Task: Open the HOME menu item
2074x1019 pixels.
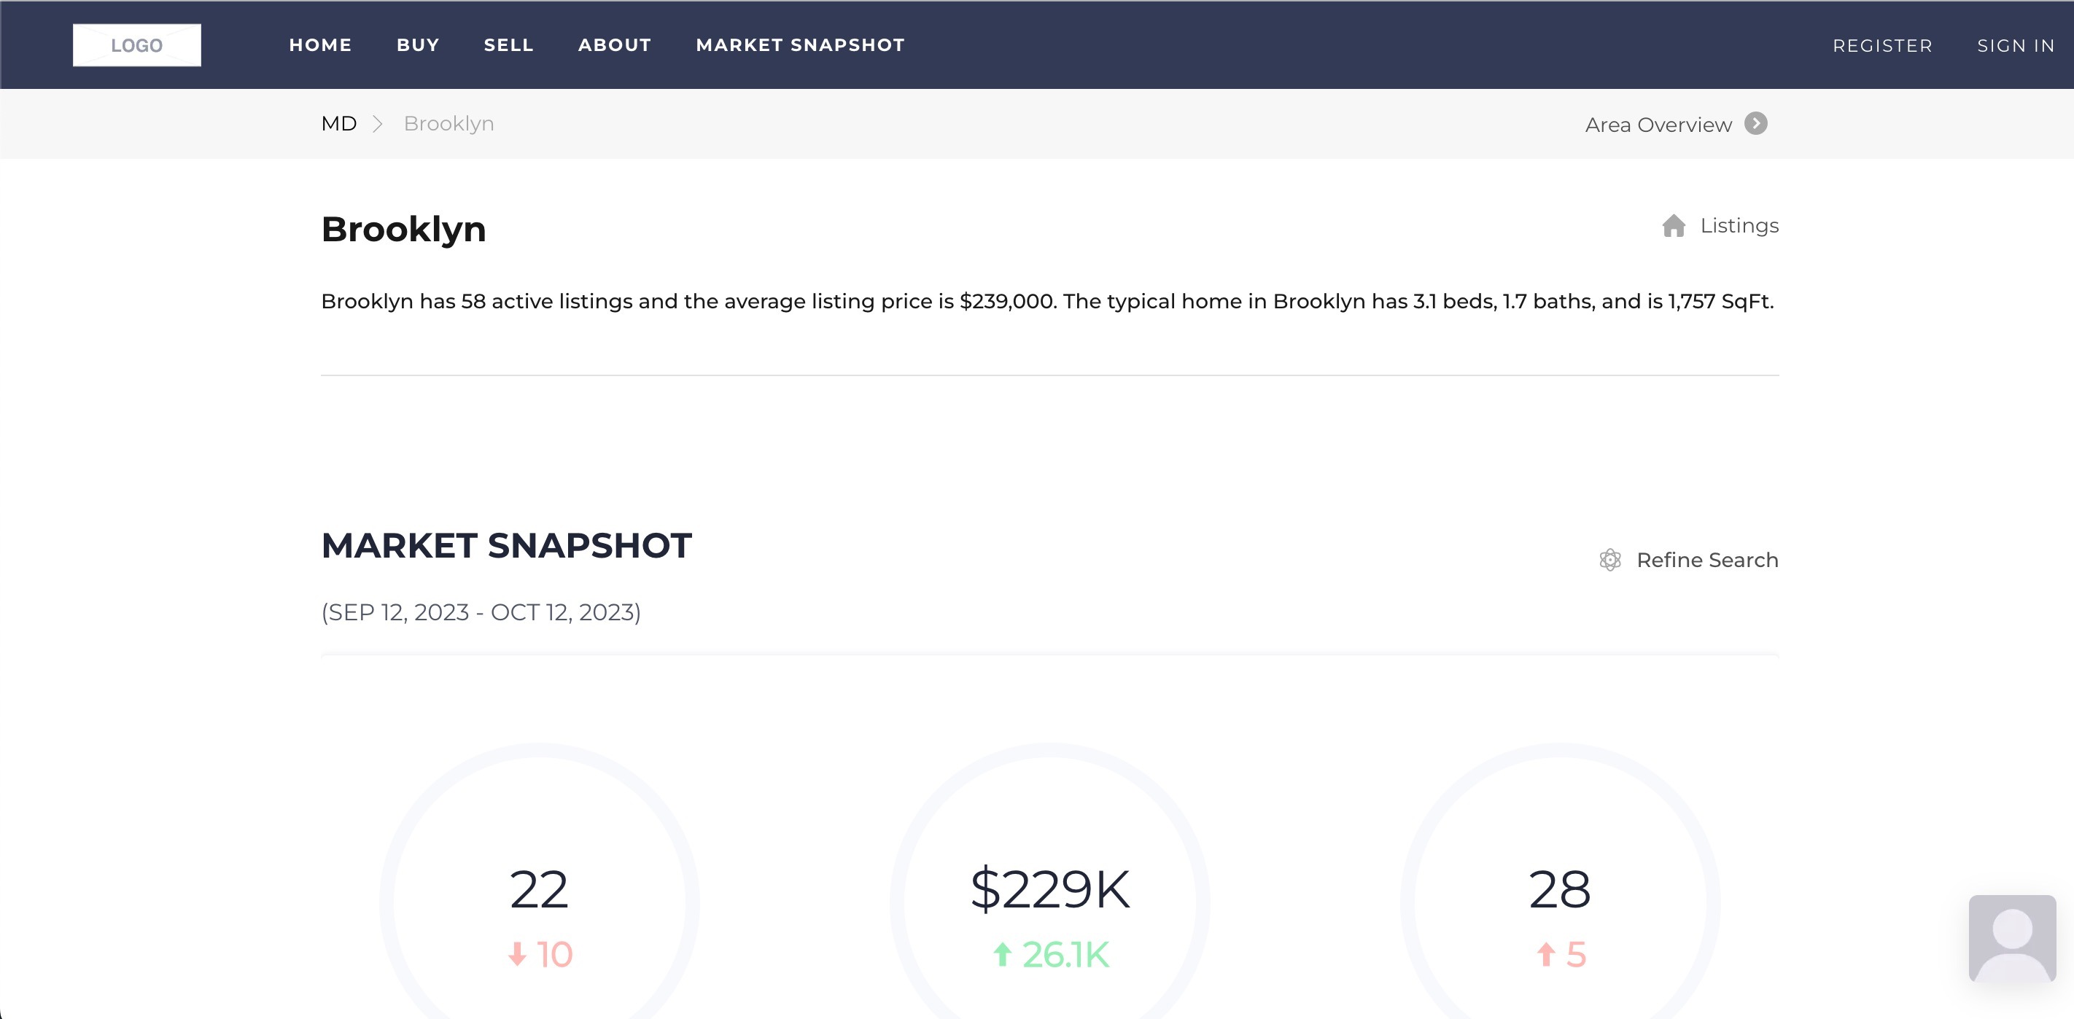Action: (x=320, y=45)
